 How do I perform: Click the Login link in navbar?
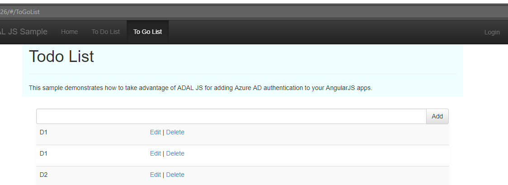click(x=492, y=32)
